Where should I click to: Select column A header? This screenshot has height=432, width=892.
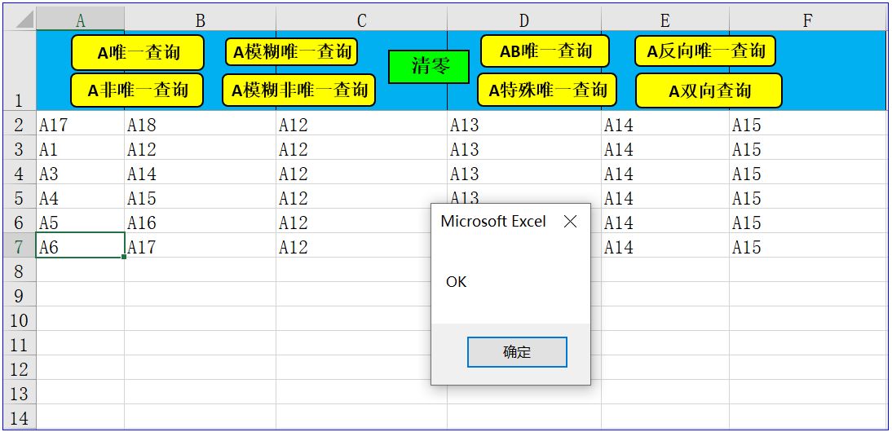click(80, 20)
